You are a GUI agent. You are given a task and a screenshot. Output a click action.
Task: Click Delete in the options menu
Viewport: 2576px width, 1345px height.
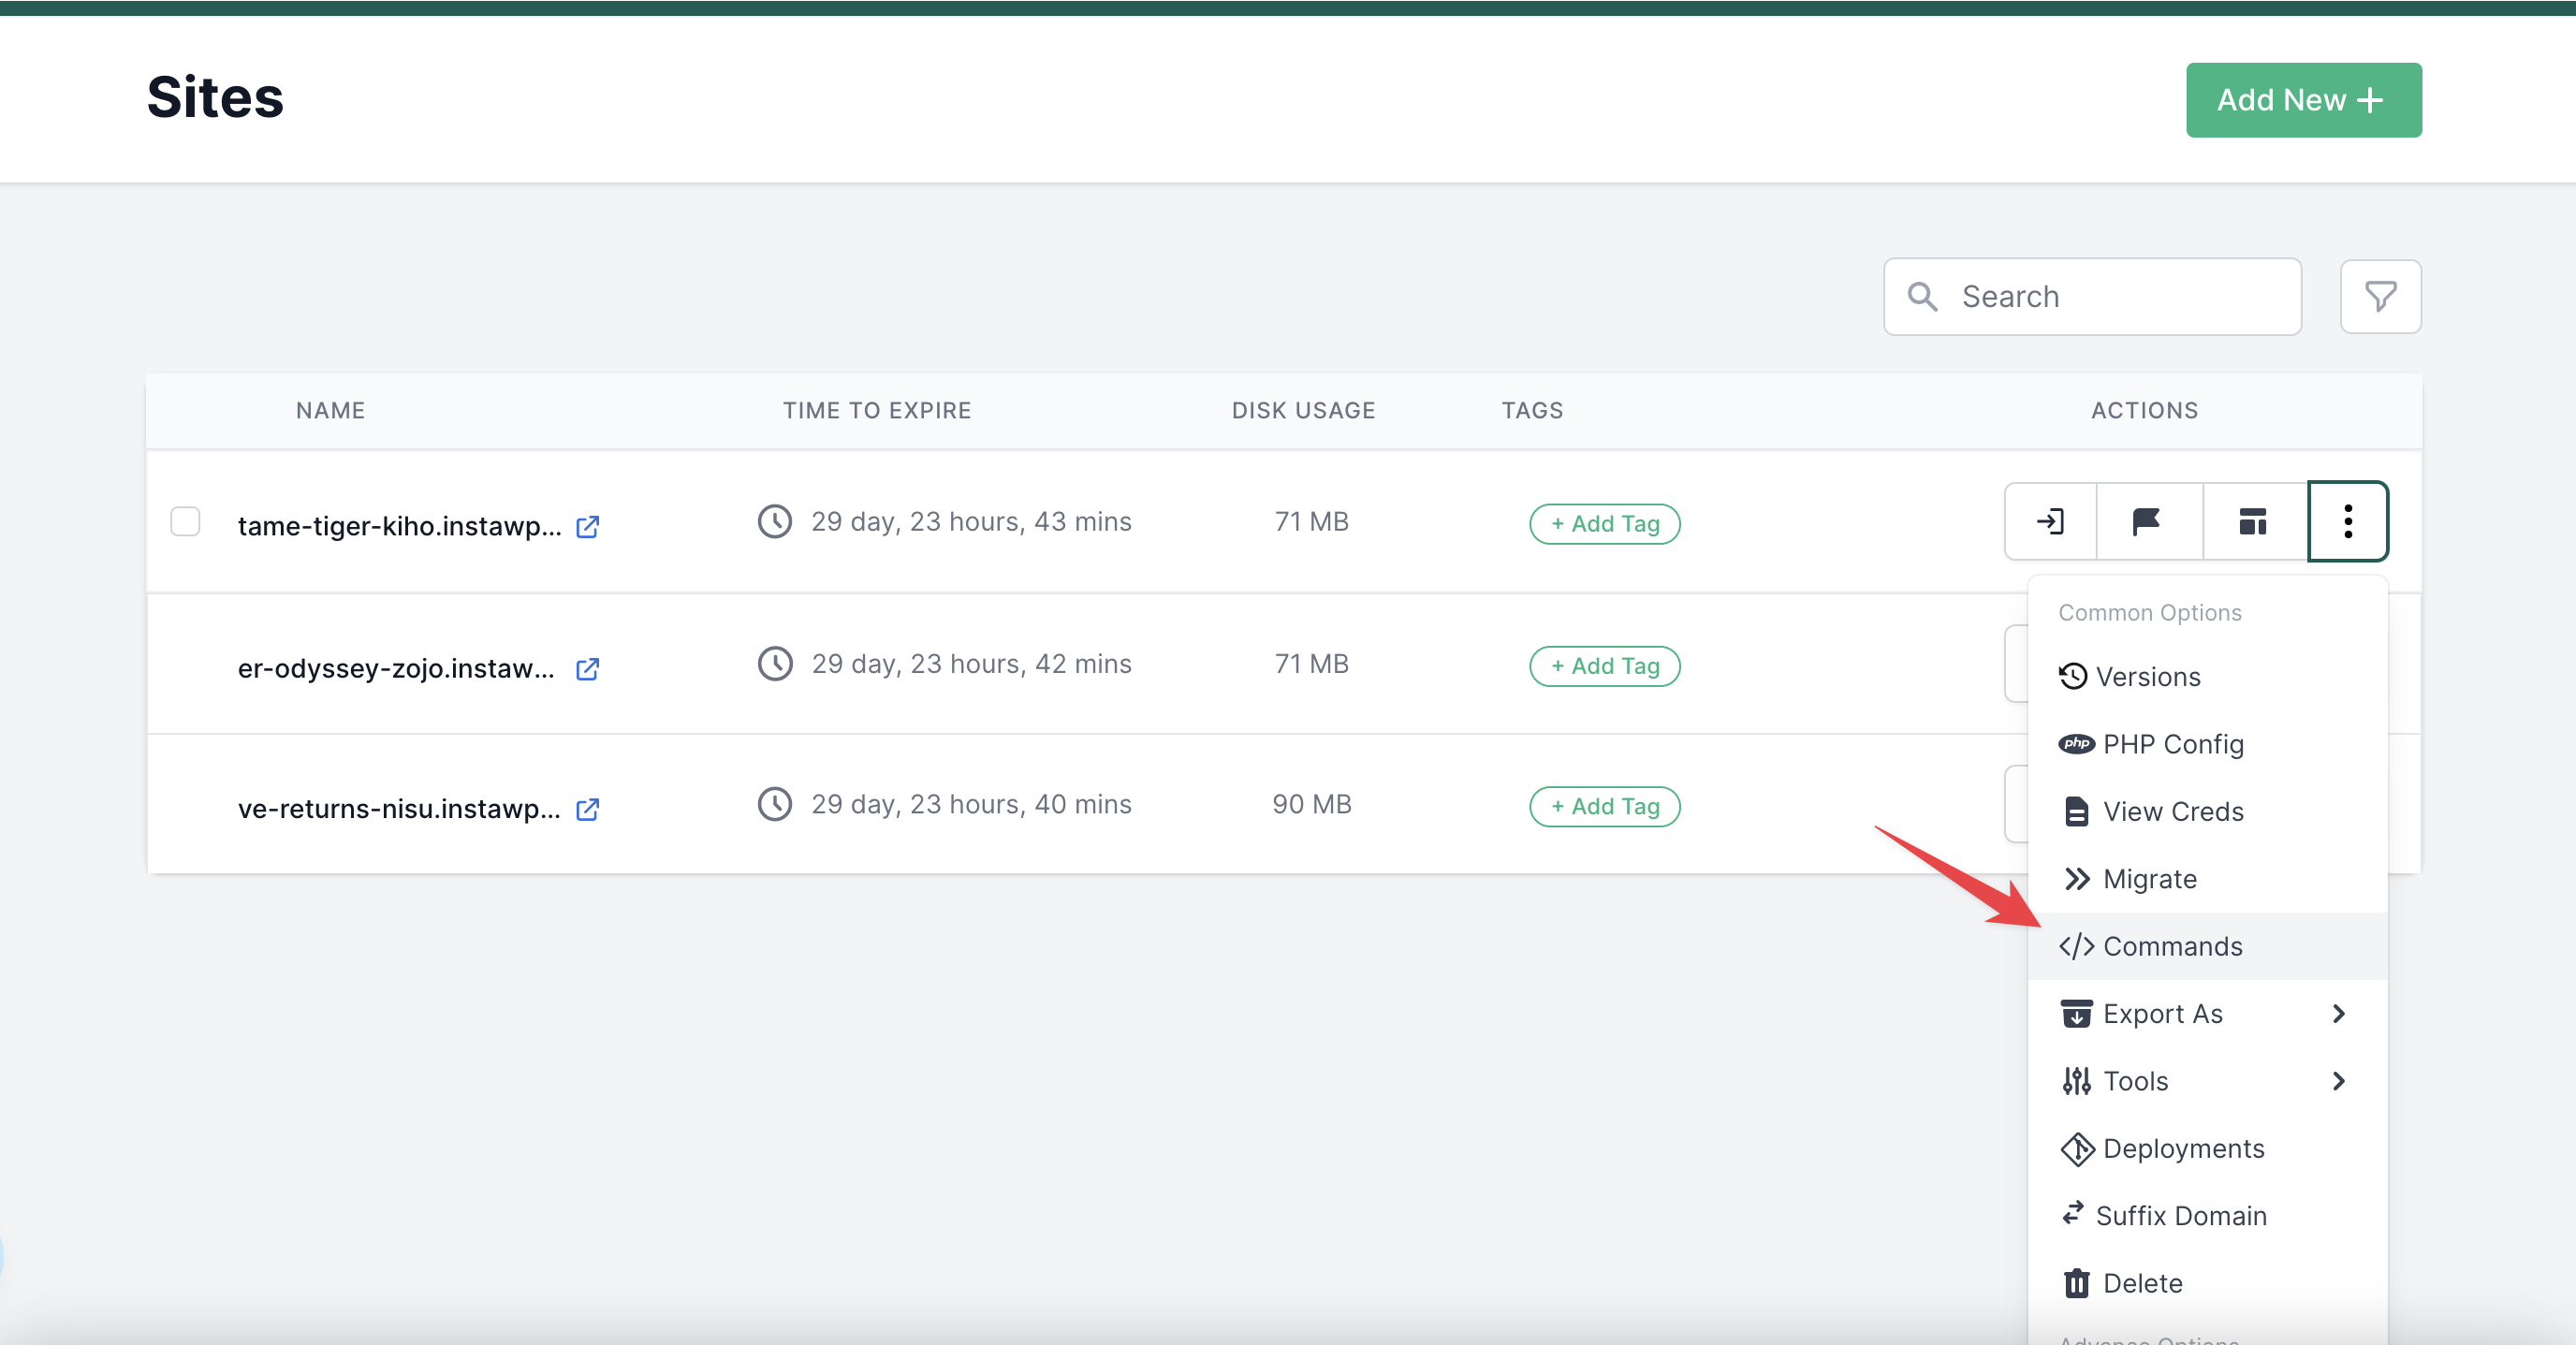click(x=2141, y=1282)
